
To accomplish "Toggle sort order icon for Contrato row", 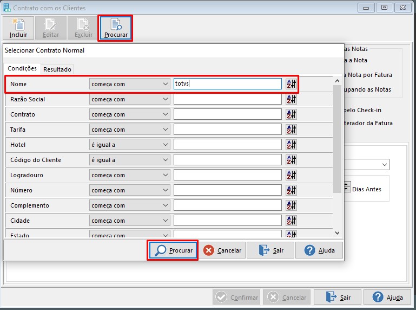I will click(x=291, y=114).
